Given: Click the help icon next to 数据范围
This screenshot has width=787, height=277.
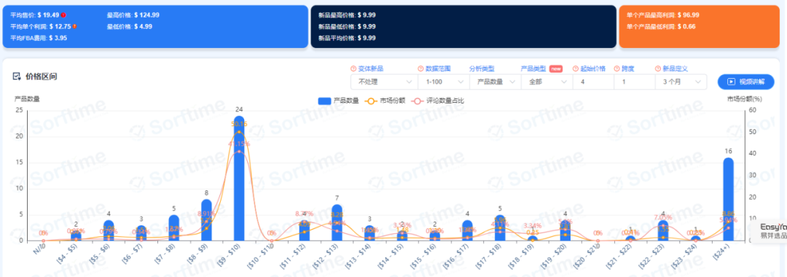Looking at the screenshot, I should tap(420, 69).
